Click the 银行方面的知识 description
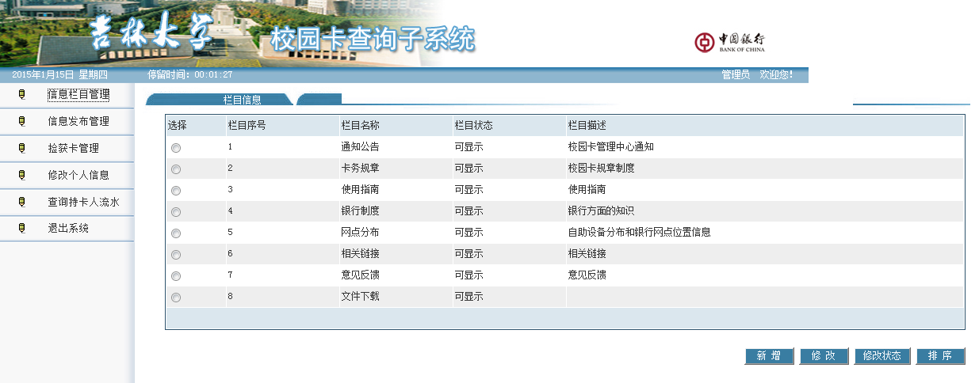Image resolution: width=979 pixels, height=383 pixels. point(602,210)
